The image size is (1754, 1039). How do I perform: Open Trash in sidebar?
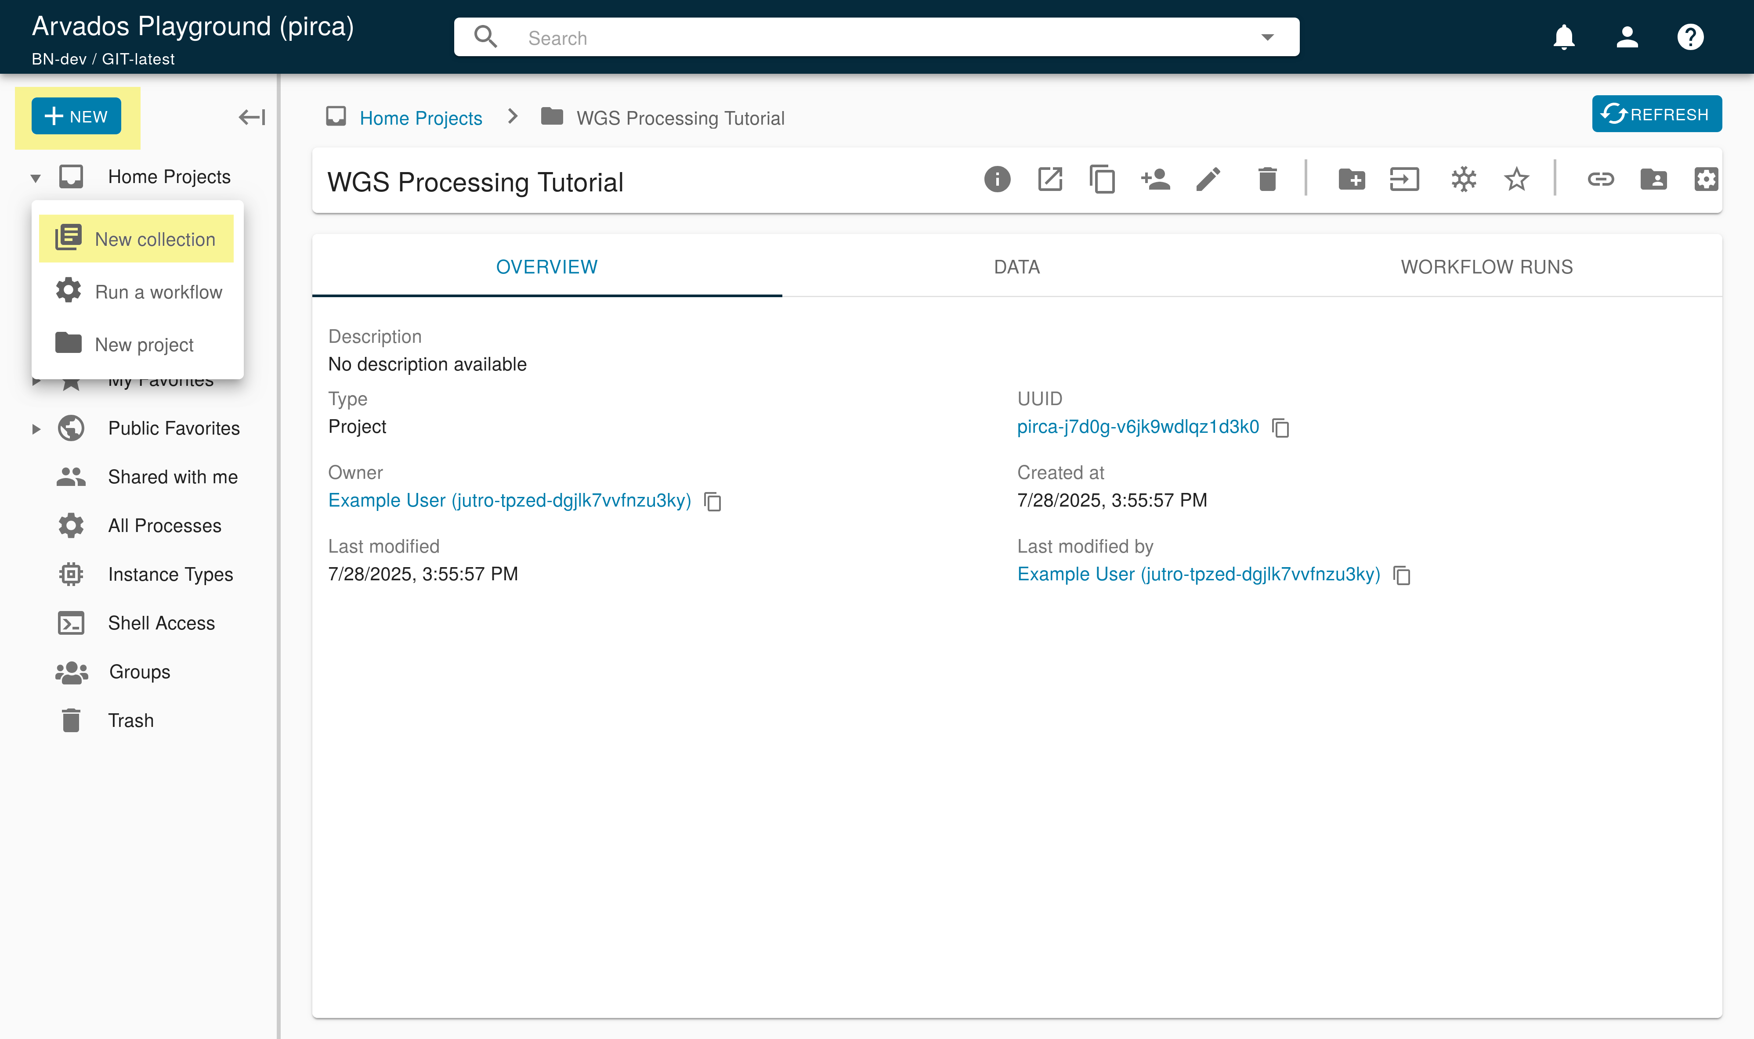tap(130, 720)
